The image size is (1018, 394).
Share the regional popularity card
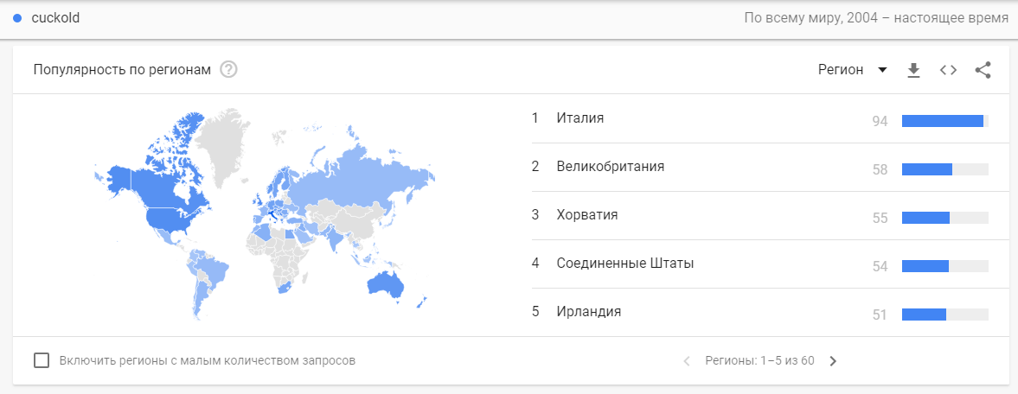[x=983, y=70]
